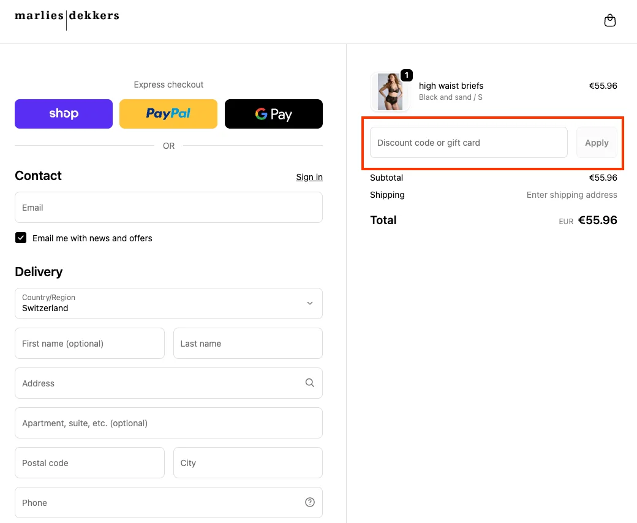Select the City input field
The image size is (637, 523).
pos(247,463)
